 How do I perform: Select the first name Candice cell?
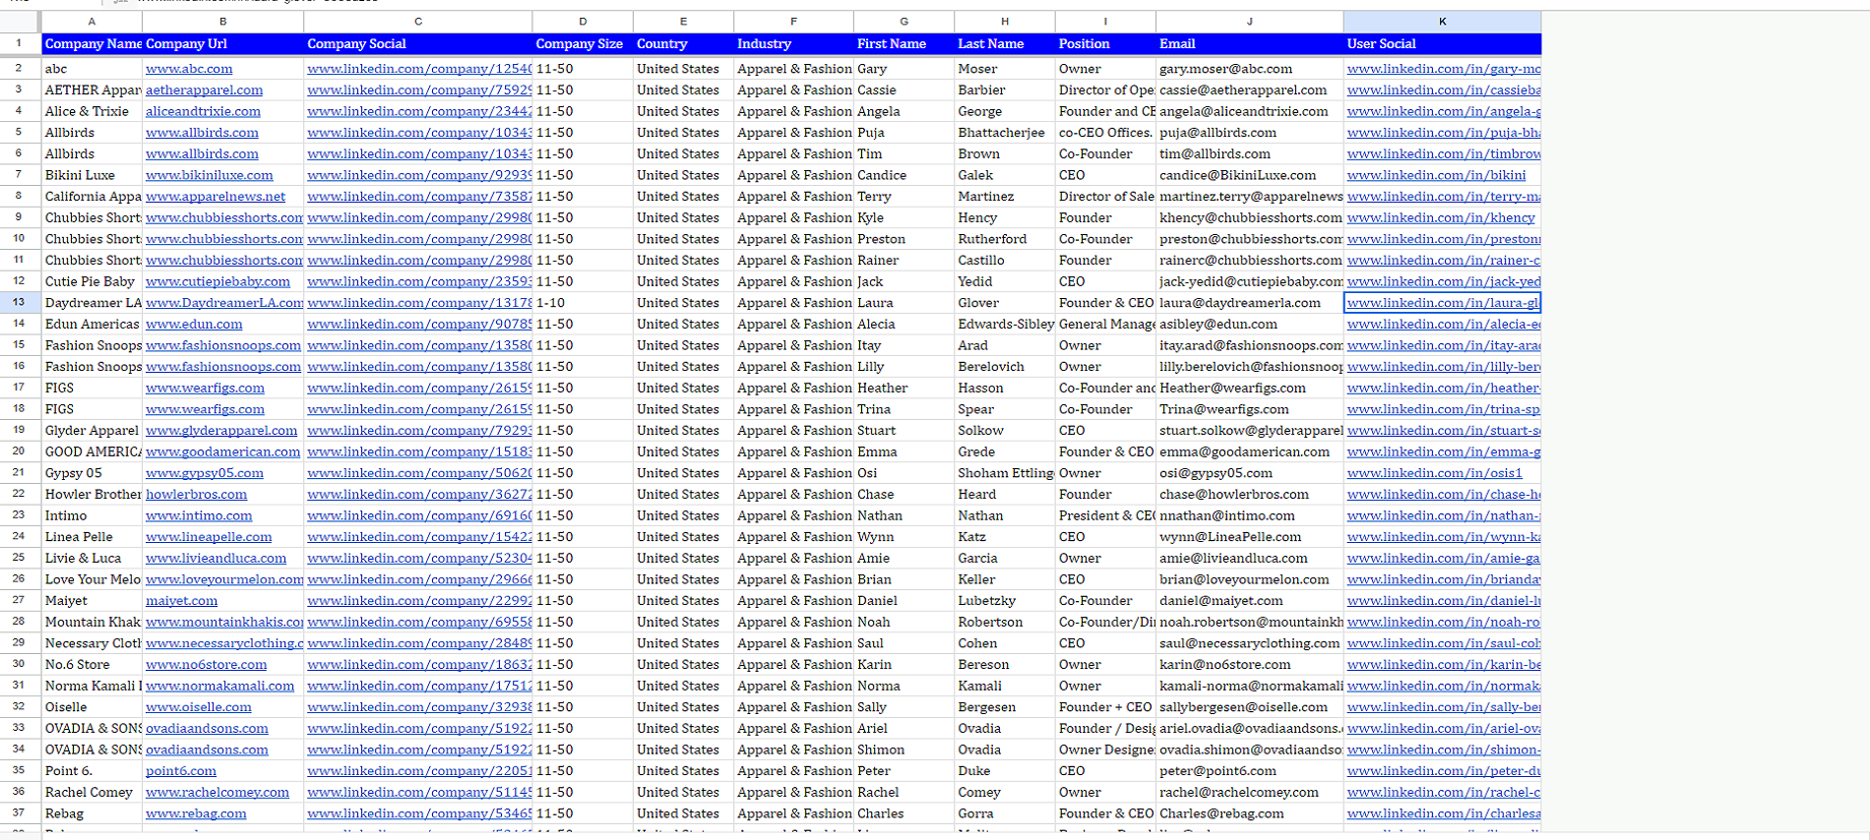[x=904, y=175]
